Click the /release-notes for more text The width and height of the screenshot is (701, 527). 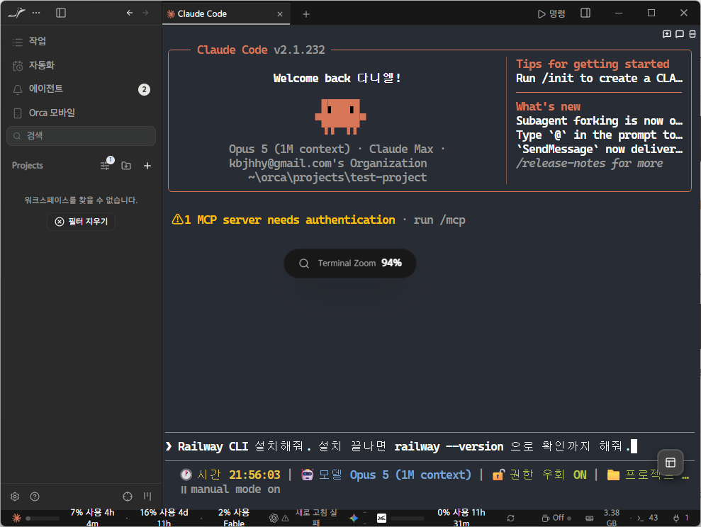[x=589, y=164]
